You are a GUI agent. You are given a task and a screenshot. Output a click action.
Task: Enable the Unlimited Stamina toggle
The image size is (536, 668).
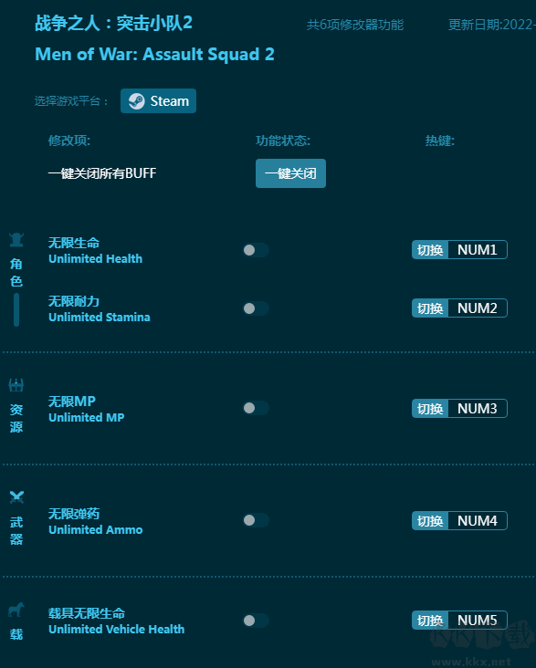coord(256,308)
